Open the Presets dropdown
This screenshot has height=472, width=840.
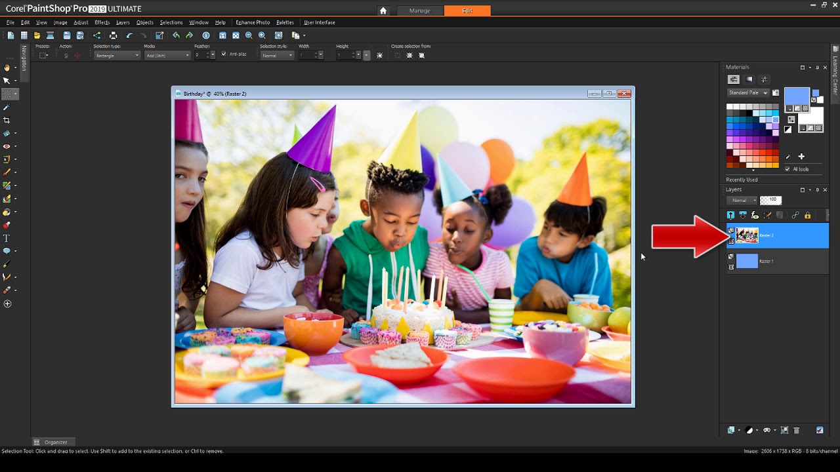(x=43, y=56)
